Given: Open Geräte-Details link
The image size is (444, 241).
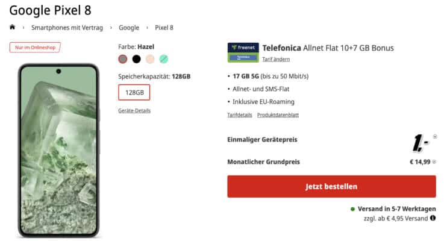Looking at the screenshot, I should (x=134, y=110).
